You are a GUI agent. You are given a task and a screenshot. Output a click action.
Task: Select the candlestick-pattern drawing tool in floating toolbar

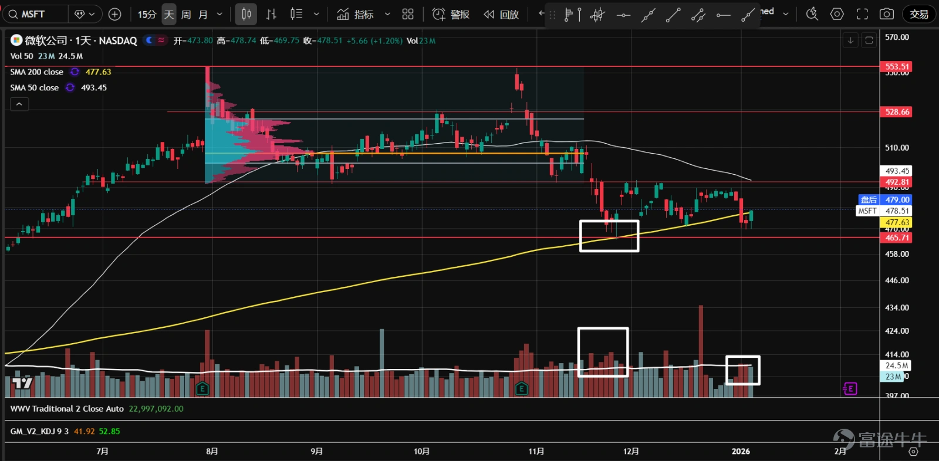pyautogui.click(x=597, y=15)
